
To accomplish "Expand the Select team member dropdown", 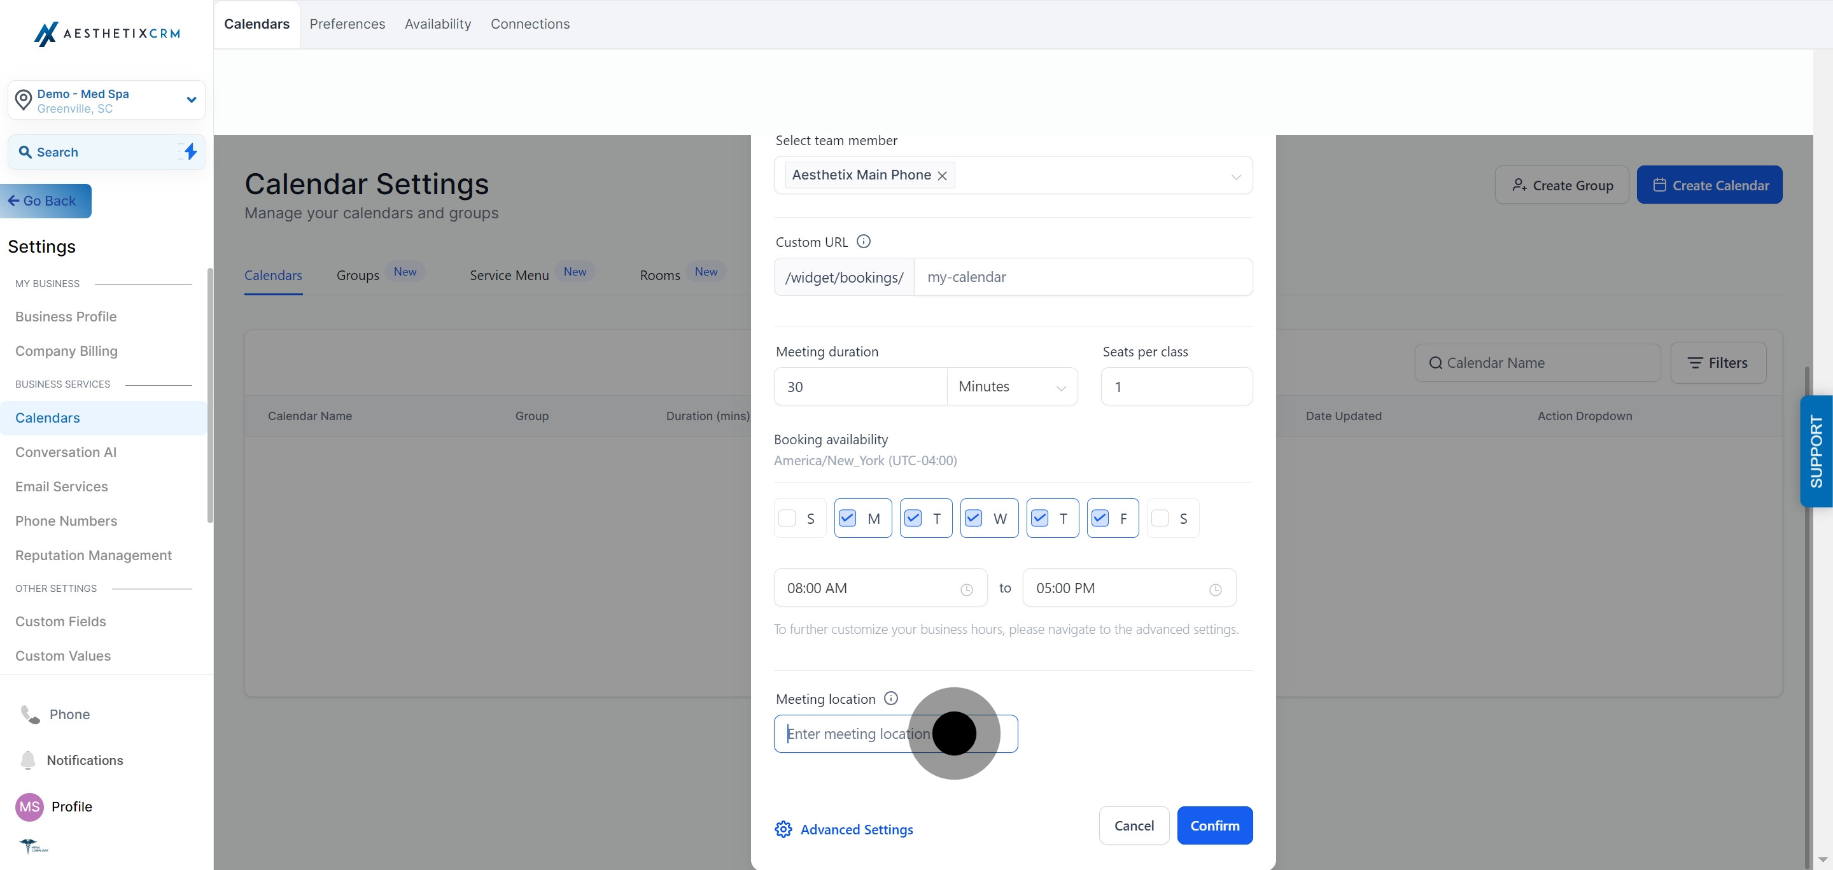I will pos(1235,176).
